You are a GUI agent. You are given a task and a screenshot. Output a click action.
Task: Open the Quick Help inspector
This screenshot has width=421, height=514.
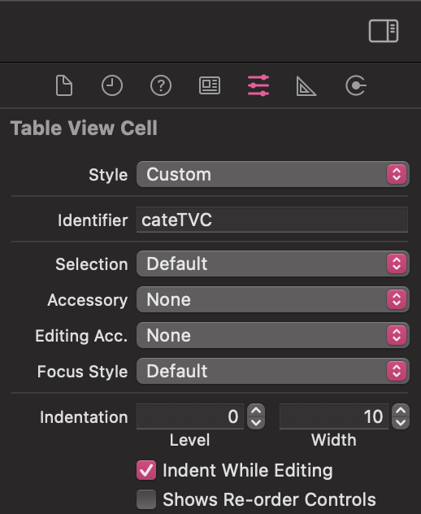click(x=161, y=85)
